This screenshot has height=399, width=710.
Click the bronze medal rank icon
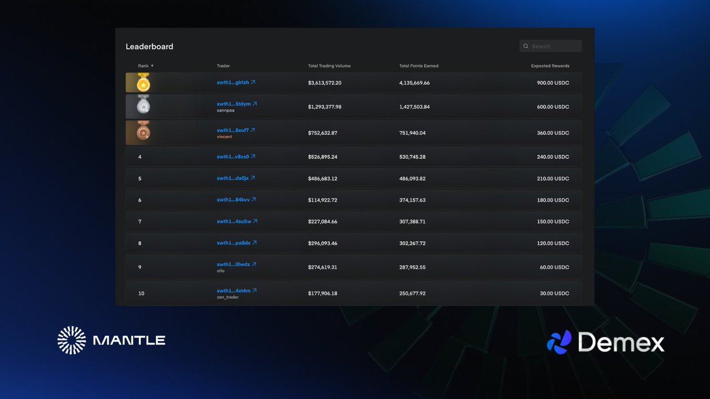(143, 132)
